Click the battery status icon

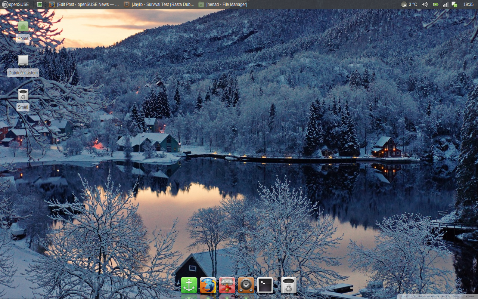(x=435, y=4)
